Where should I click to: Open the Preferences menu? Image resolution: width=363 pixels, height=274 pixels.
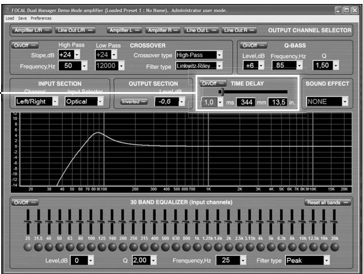click(41, 19)
